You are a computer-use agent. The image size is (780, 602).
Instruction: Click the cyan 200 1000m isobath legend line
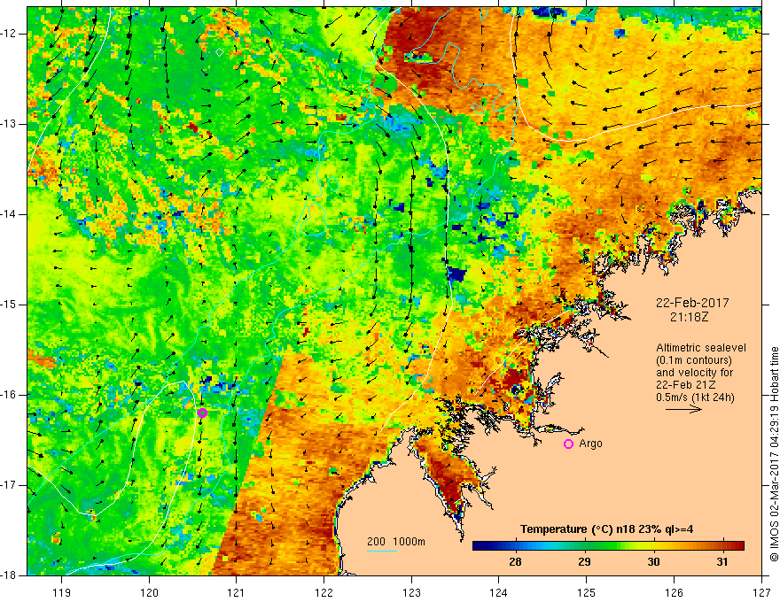382,552
